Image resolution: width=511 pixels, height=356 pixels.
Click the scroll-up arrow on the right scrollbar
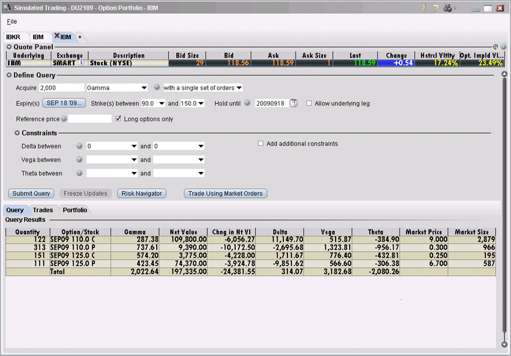click(x=505, y=74)
